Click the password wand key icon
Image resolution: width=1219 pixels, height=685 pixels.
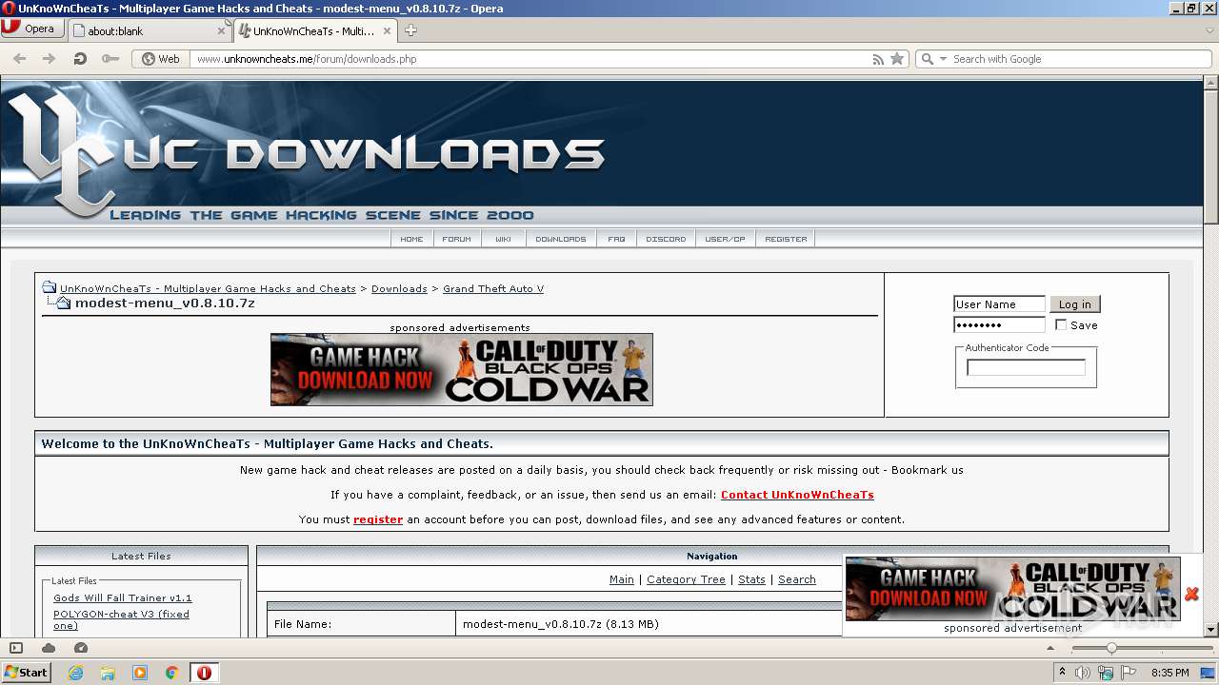coord(110,59)
